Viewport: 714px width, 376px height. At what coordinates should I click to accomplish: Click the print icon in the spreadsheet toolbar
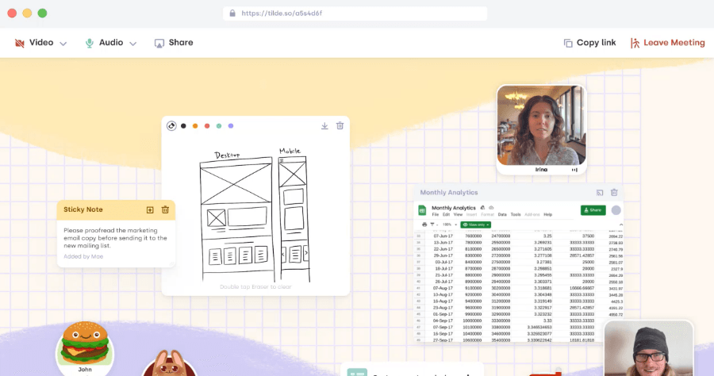[x=424, y=224]
